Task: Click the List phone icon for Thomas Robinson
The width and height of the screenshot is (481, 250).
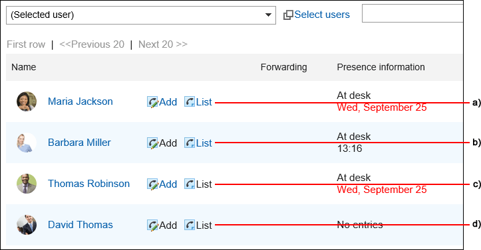Action: point(190,184)
